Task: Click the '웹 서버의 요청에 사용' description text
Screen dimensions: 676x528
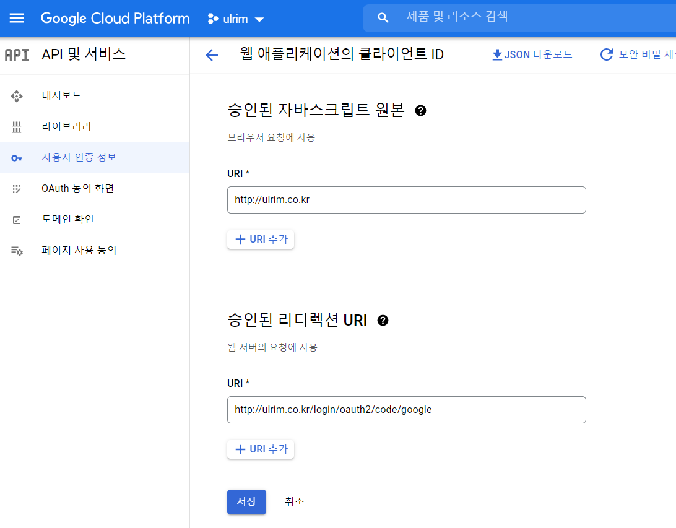Action: [x=272, y=347]
